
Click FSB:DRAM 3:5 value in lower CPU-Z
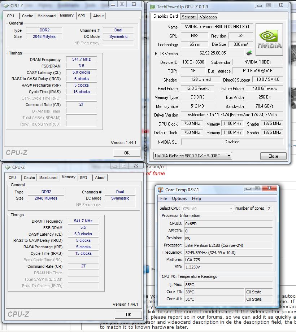pos(83,228)
